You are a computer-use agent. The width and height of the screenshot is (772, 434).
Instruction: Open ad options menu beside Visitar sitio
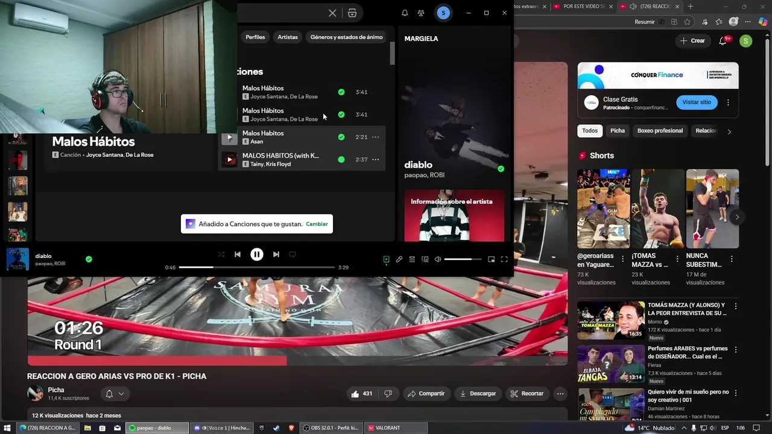coord(728,102)
